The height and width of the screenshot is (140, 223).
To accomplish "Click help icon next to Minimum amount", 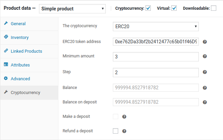I will 205,56.
